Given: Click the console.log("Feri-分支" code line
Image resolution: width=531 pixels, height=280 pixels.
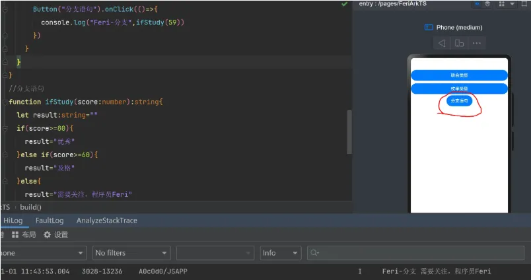Looking at the screenshot, I should (113, 22).
